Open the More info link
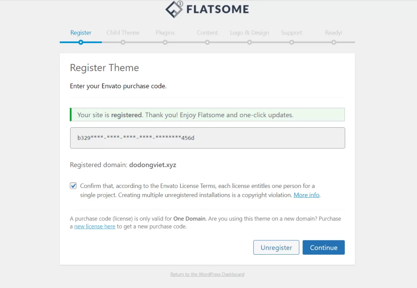417x288 pixels. 306,195
